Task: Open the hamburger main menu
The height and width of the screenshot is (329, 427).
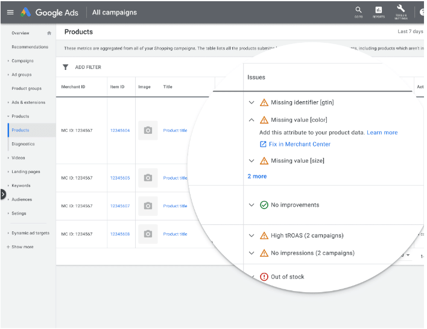Action: coord(10,12)
